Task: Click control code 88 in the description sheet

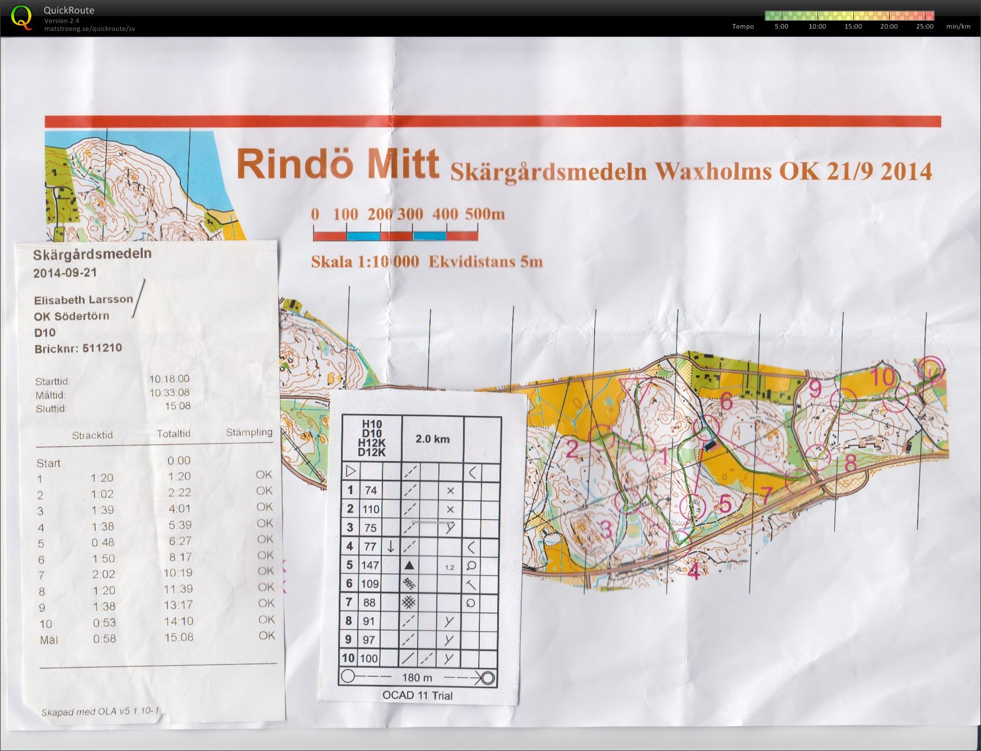Action: [370, 603]
